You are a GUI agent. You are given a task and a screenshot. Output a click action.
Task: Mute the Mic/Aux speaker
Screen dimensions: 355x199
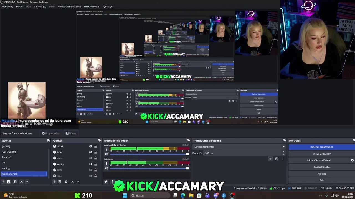(x=106, y=168)
